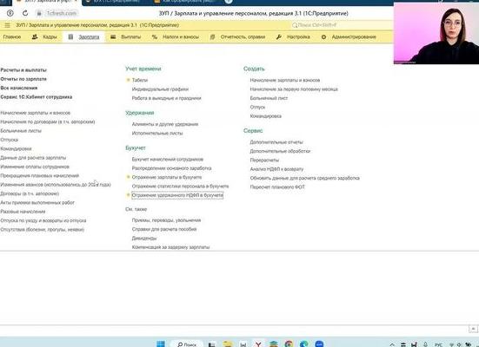Viewport: 479px width, 347px height.
Task: Open Пересчет планового ФОТ
Action: 277,187
